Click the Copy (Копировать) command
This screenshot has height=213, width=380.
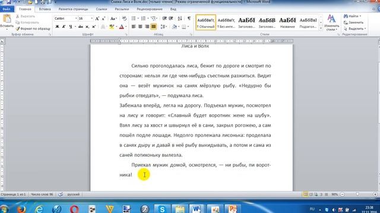pyautogui.click(x=27, y=22)
